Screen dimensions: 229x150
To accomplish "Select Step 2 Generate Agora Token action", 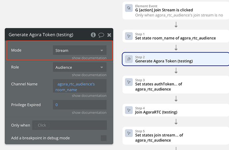I will 176,59.
